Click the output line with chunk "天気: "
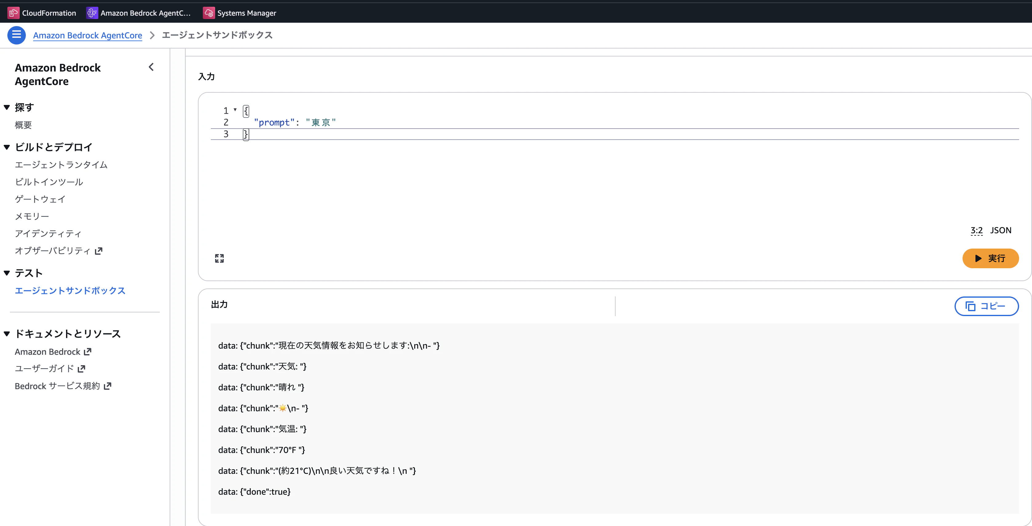This screenshot has width=1032, height=526. pos(262,366)
